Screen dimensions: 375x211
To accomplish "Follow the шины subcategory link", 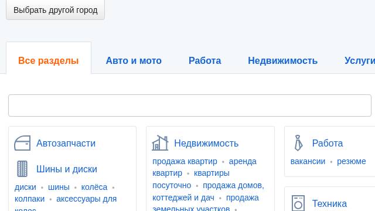I will click(59, 187).
